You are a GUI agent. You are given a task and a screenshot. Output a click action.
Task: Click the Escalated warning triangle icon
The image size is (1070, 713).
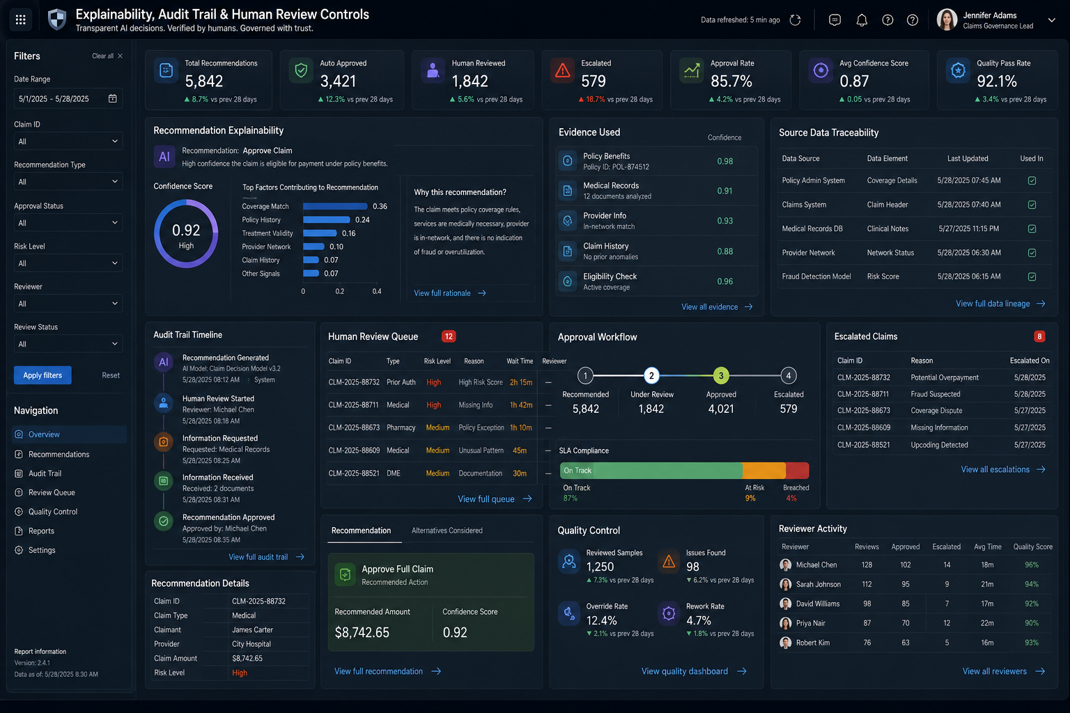tap(562, 70)
